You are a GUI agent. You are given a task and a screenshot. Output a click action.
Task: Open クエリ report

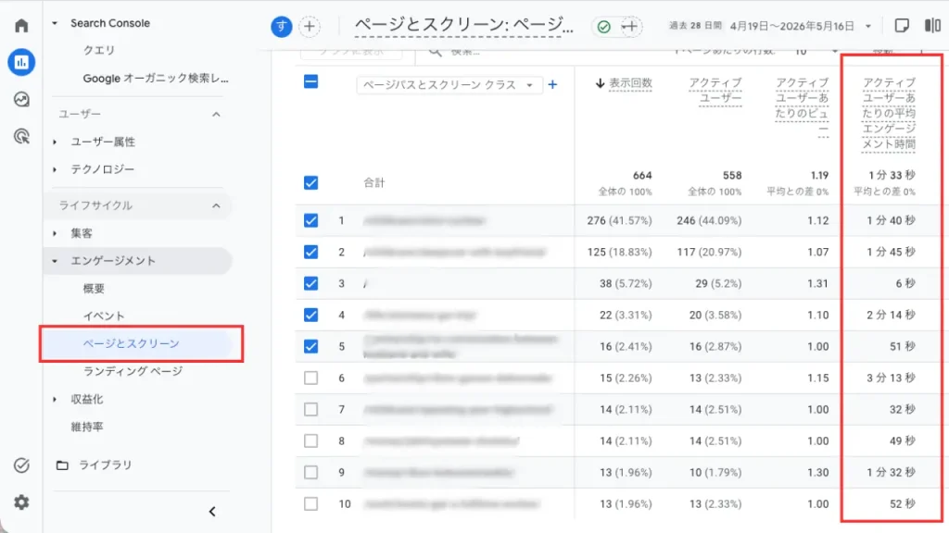coord(99,50)
